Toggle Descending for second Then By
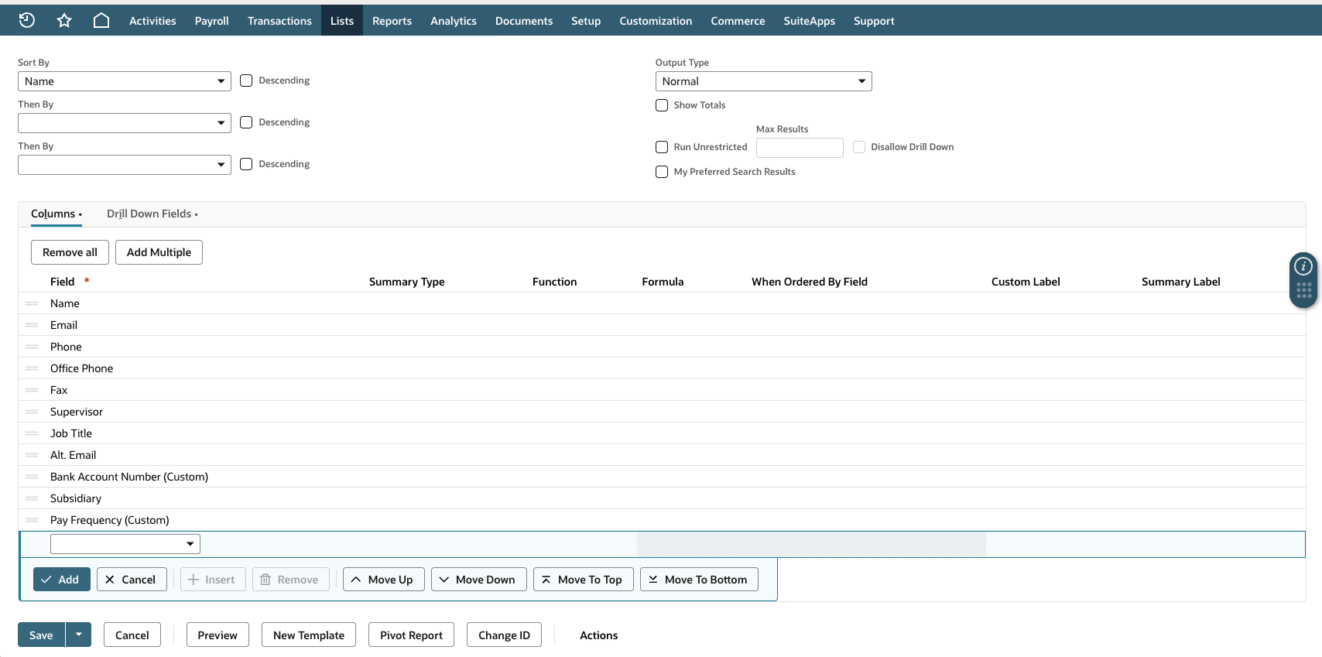 point(246,164)
